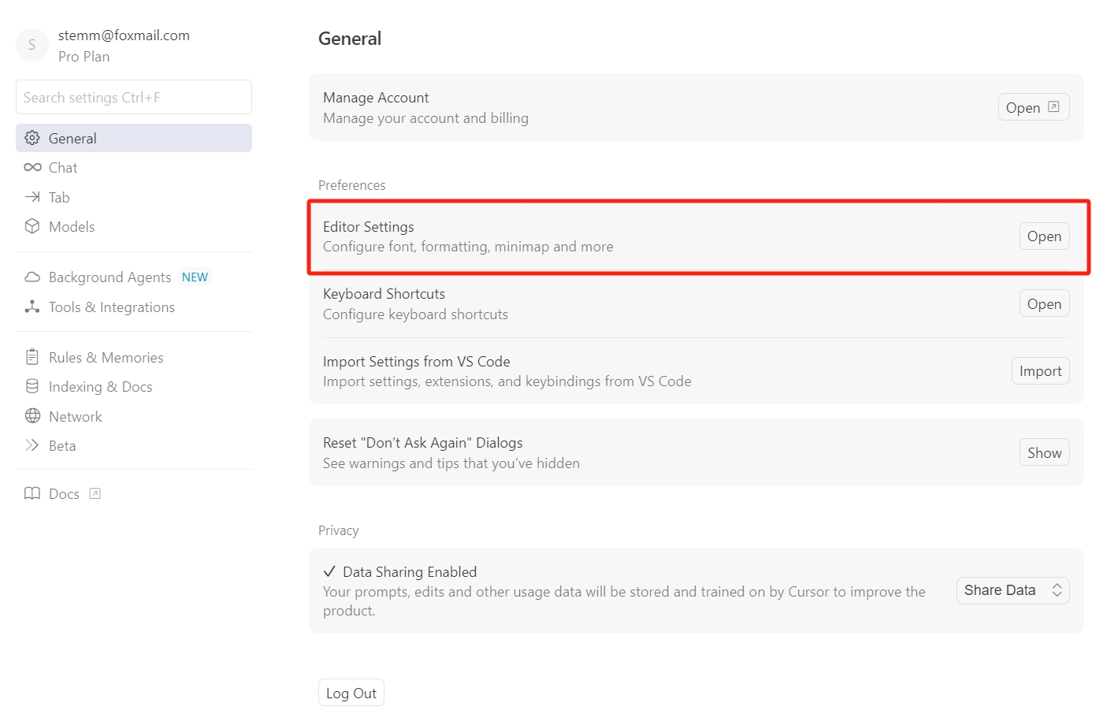
Task: Click the Chat infinity icon
Action: 32,167
